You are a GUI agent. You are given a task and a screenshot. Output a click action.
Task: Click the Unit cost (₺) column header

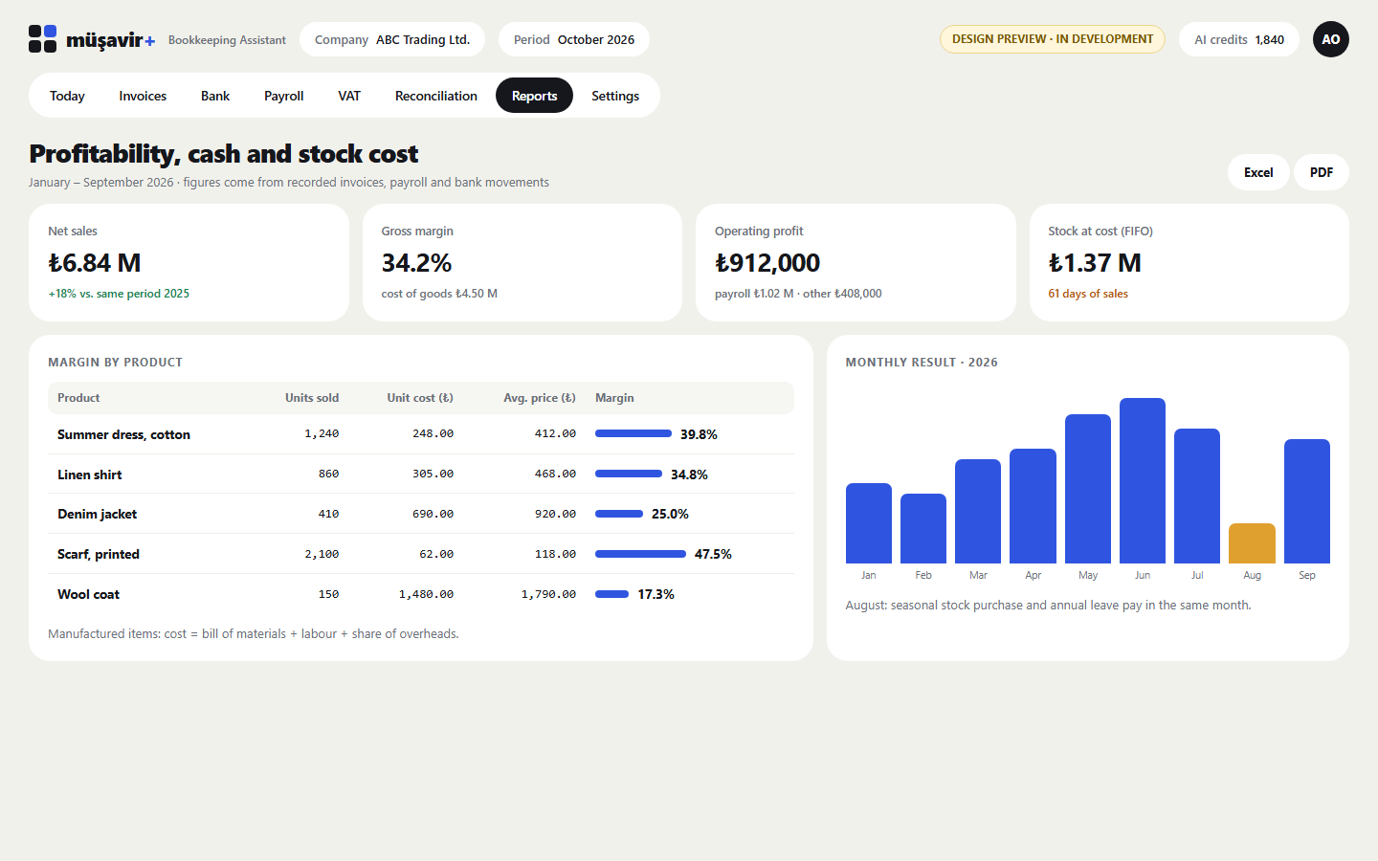point(420,398)
